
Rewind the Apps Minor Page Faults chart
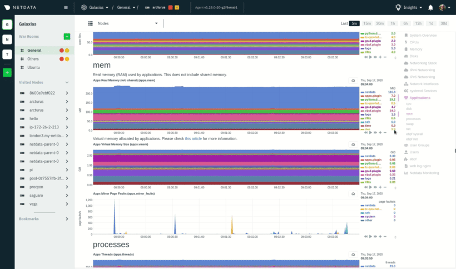pos(365,236)
